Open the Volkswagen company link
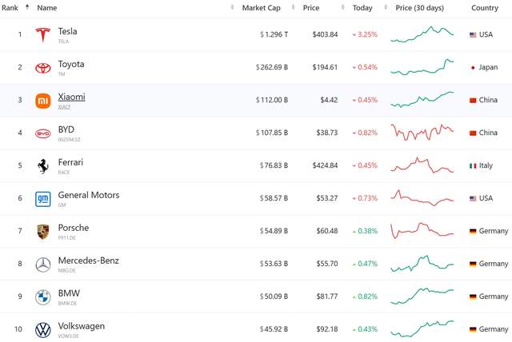Screen dimensions: 512x342 tap(82, 326)
